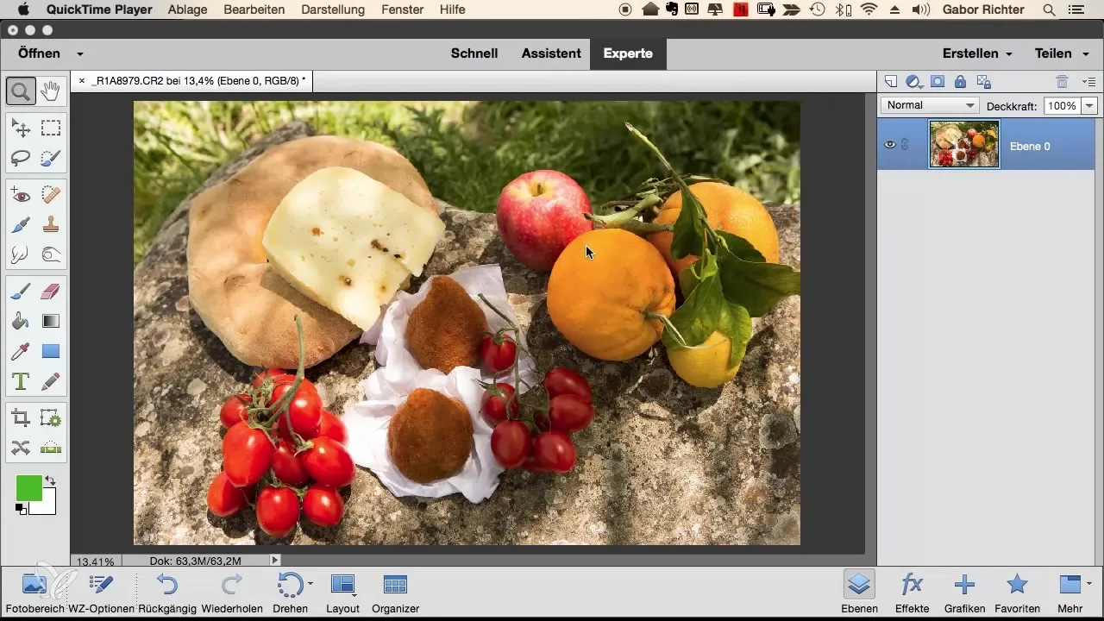1104x621 pixels.
Task: Add a layer mask
Action: [x=938, y=82]
